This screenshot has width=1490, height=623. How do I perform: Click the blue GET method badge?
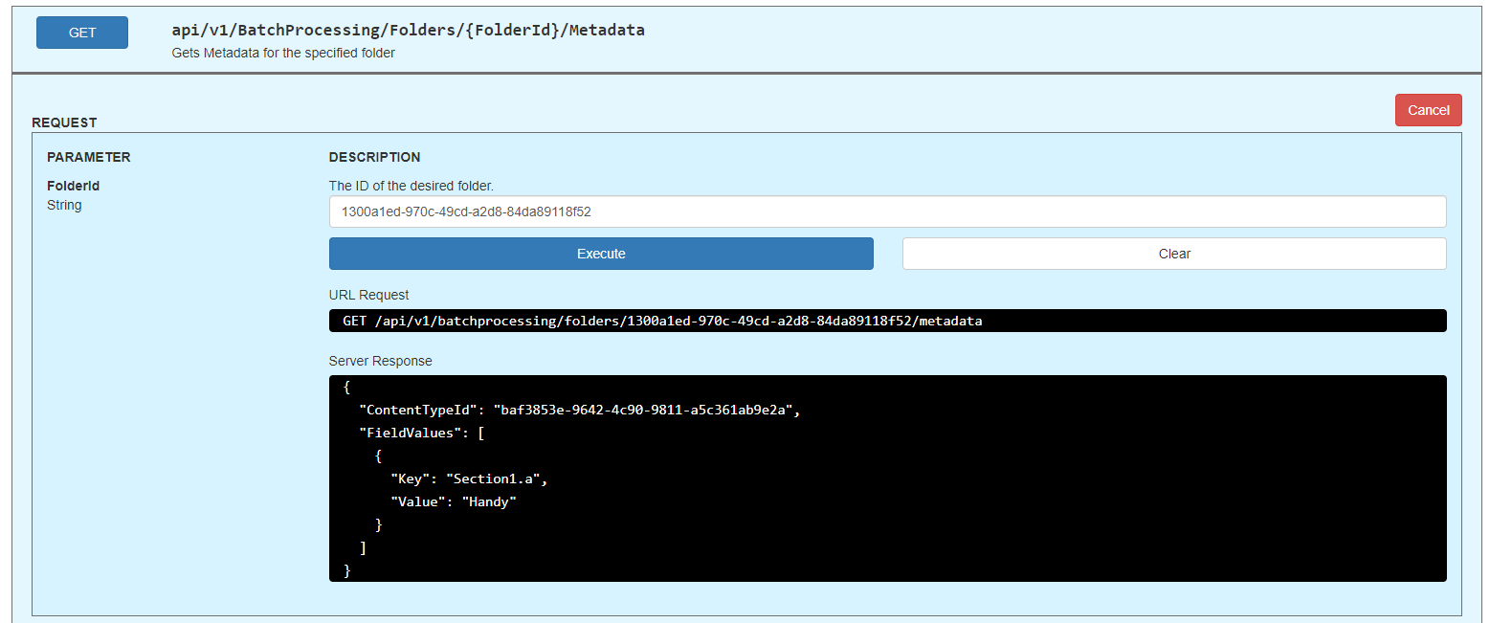tap(82, 33)
